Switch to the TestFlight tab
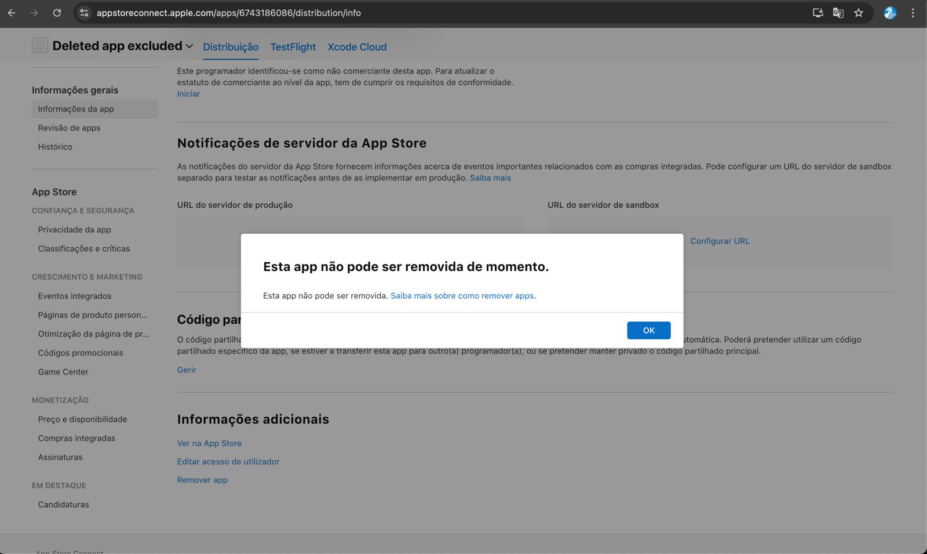 (x=293, y=47)
